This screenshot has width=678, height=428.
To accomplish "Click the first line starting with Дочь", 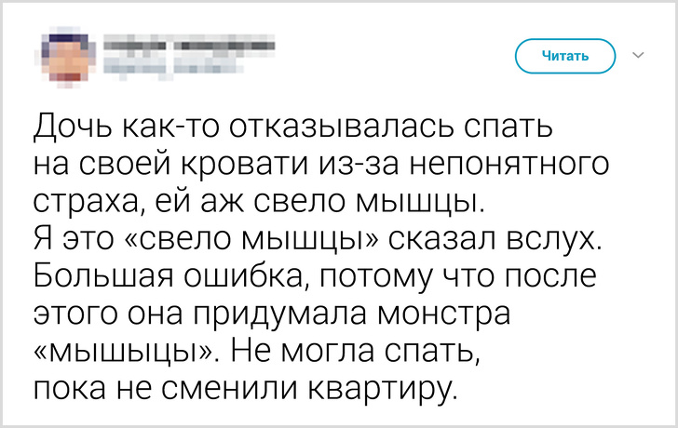I will click(x=293, y=124).
